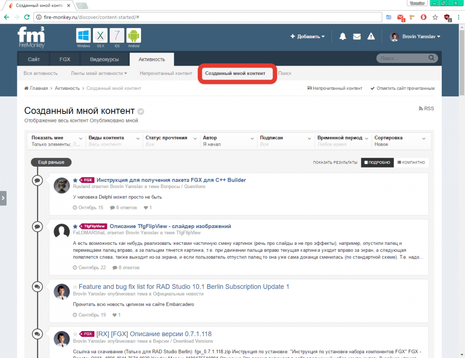Open the «Сайт» tab
The width and height of the screenshot is (465, 358).
(34, 60)
